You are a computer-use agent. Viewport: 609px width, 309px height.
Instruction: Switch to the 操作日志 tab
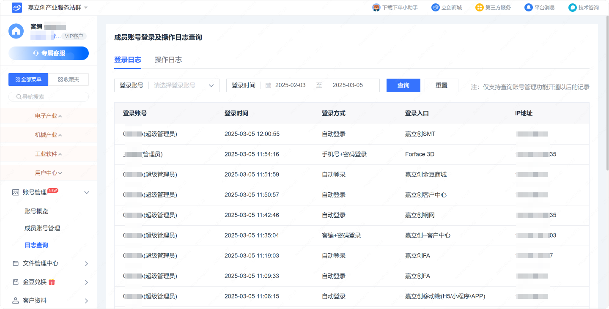point(168,60)
